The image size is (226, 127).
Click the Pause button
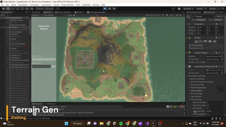point(109,8)
